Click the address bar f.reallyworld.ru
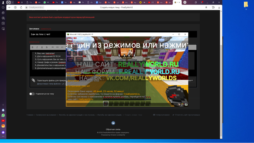 tap(36, 7)
